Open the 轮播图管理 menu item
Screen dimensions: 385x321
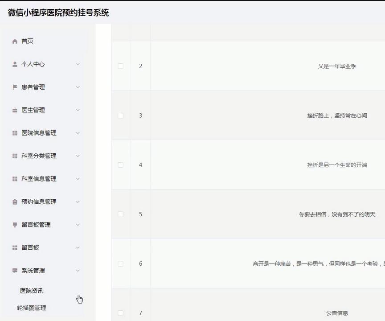tap(31, 308)
